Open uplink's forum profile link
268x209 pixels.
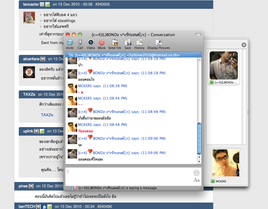[x=28, y=131]
